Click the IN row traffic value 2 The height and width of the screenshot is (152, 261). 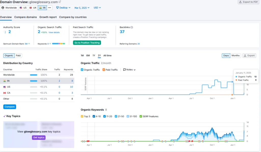pos(59,81)
